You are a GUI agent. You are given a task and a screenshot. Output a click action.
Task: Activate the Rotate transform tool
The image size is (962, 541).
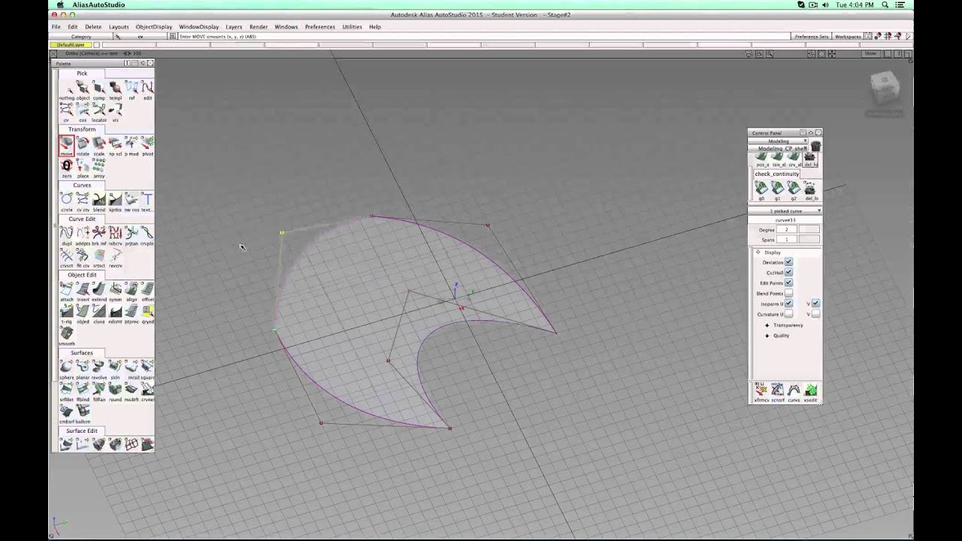(83, 145)
